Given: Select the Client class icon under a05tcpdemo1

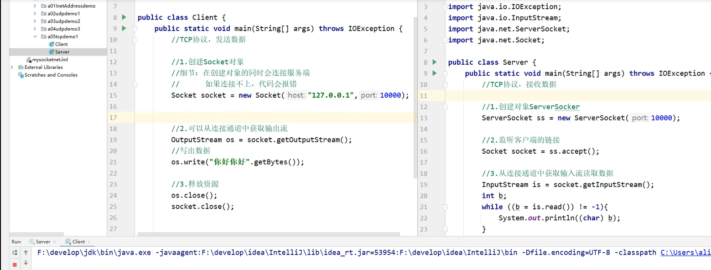Looking at the screenshot, I should (51, 44).
